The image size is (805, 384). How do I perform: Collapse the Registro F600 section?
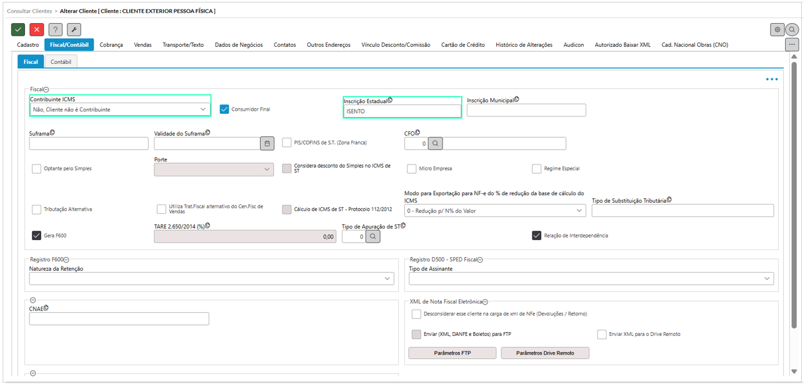click(66, 260)
